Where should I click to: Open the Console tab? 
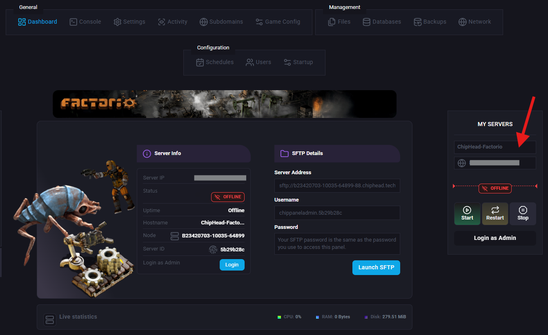pos(85,22)
